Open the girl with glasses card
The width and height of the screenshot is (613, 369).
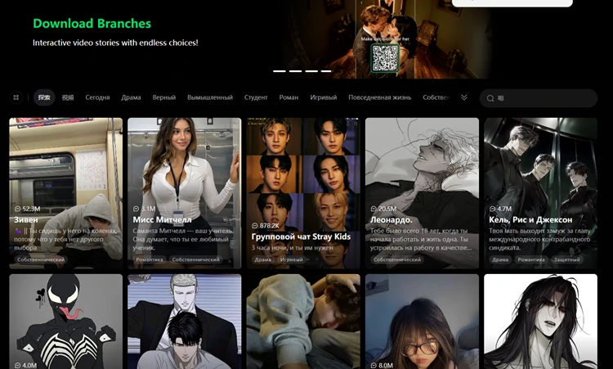[x=422, y=322]
